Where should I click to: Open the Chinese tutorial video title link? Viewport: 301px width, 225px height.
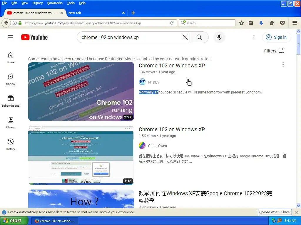205,197
